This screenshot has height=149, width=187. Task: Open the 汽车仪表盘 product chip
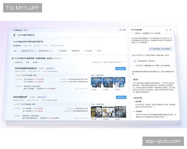[89, 51]
